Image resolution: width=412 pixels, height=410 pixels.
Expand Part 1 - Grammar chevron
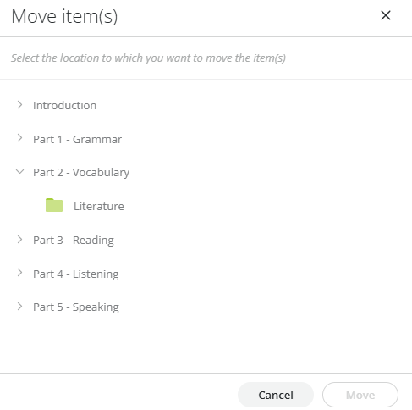[x=19, y=138]
